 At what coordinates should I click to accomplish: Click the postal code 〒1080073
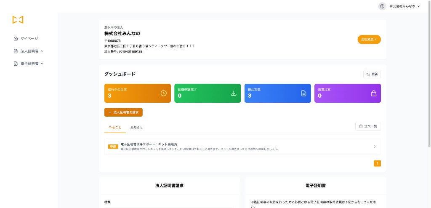coord(112,41)
